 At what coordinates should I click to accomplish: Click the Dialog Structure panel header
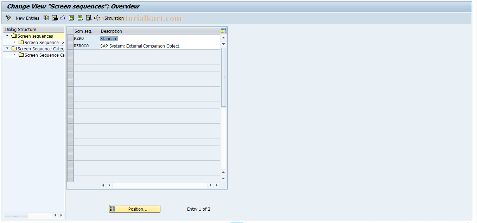point(34,29)
